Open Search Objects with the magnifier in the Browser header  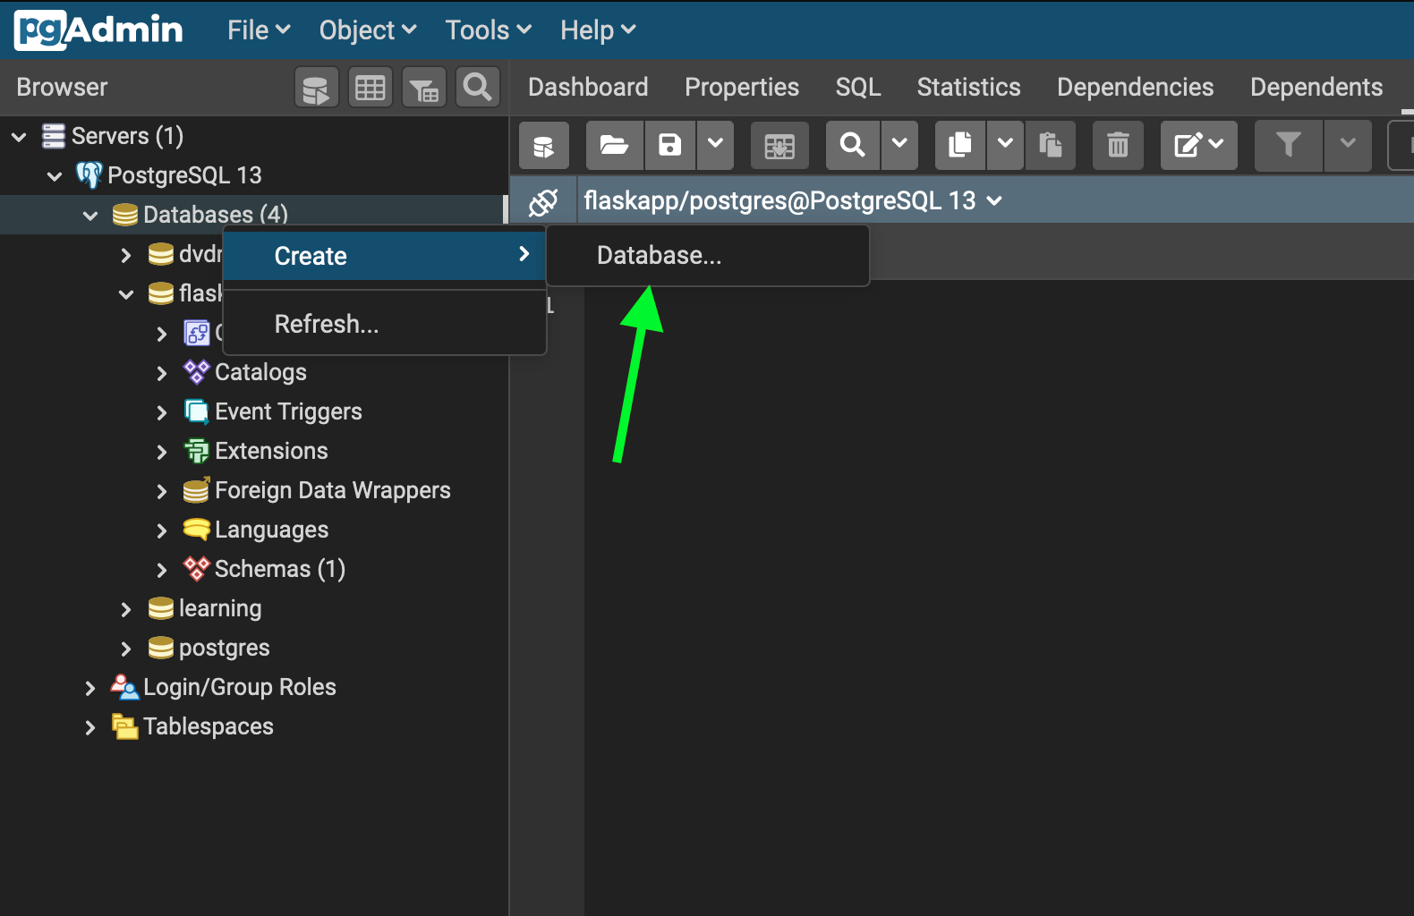pyautogui.click(x=478, y=88)
